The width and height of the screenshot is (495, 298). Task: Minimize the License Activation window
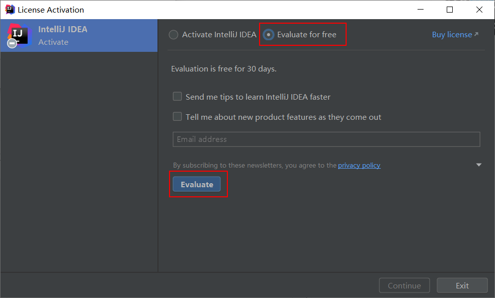point(421,10)
